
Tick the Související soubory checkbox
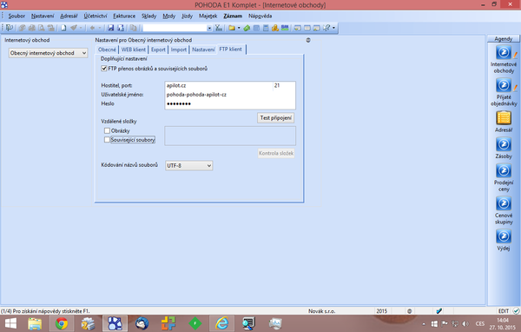pyautogui.click(x=107, y=140)
